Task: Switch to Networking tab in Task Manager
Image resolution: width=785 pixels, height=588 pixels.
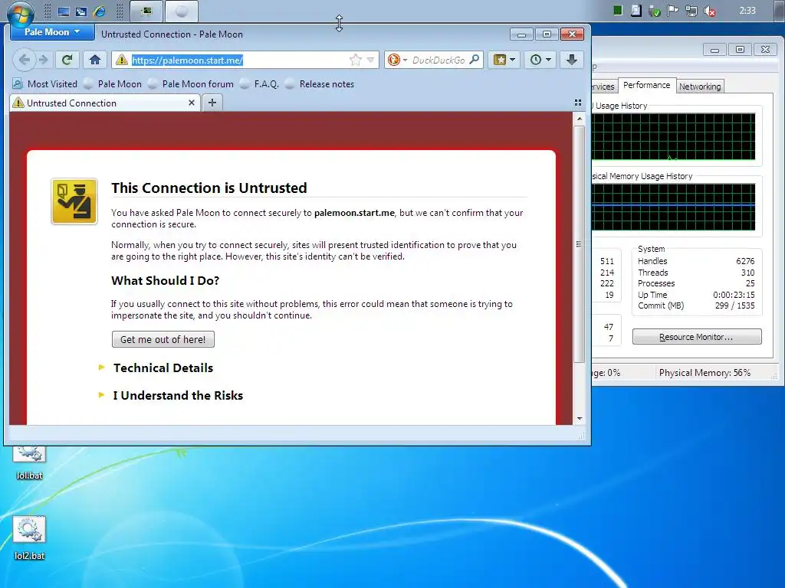Action: click(x=700, y=87)
